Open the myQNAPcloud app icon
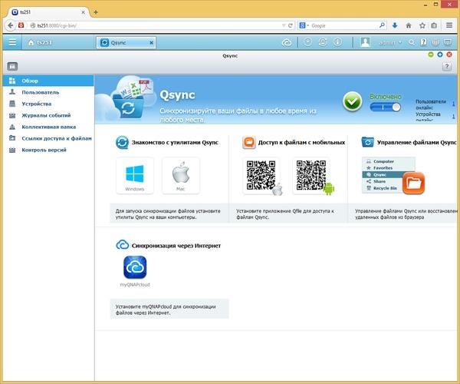460x384 pixels. pos(135,267)
